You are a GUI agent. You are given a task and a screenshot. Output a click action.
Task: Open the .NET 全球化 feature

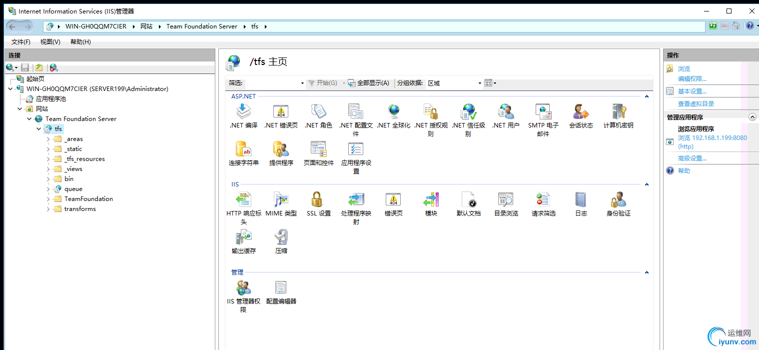point(394,116)
